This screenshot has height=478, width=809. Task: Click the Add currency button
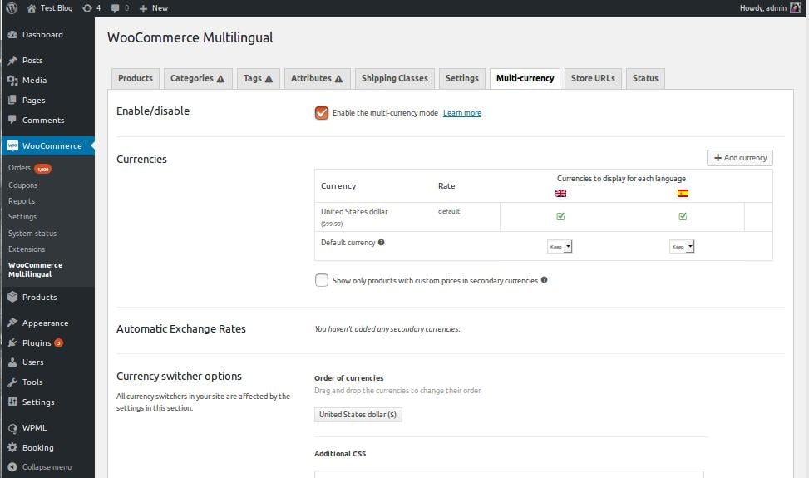click(x=740, y=158)
